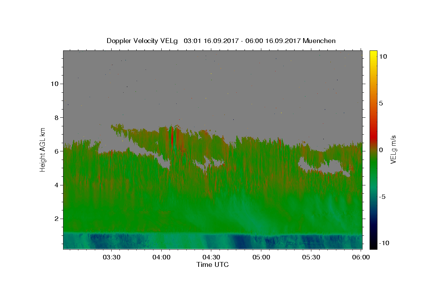Click the red updraft streak near 04:05
Viewport: 448px width, 299px height.
[x=172, y=138]
